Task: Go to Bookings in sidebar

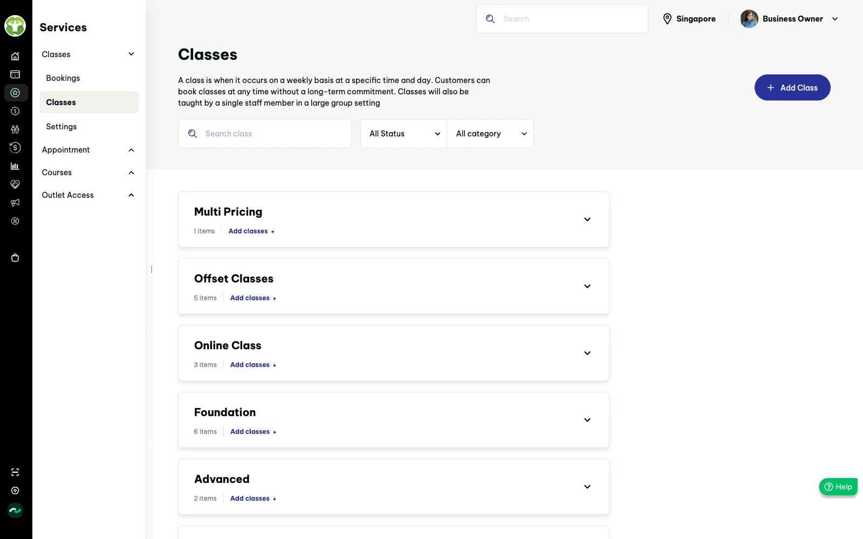Action: pyautogui.click(x=63, y=78)
